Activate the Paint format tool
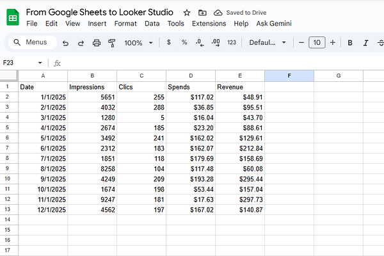 click(111, 43)
